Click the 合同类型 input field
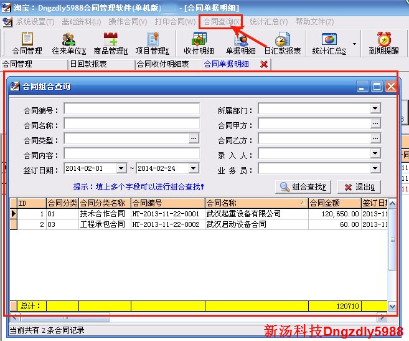409x341 pixels. coord(126,138)
